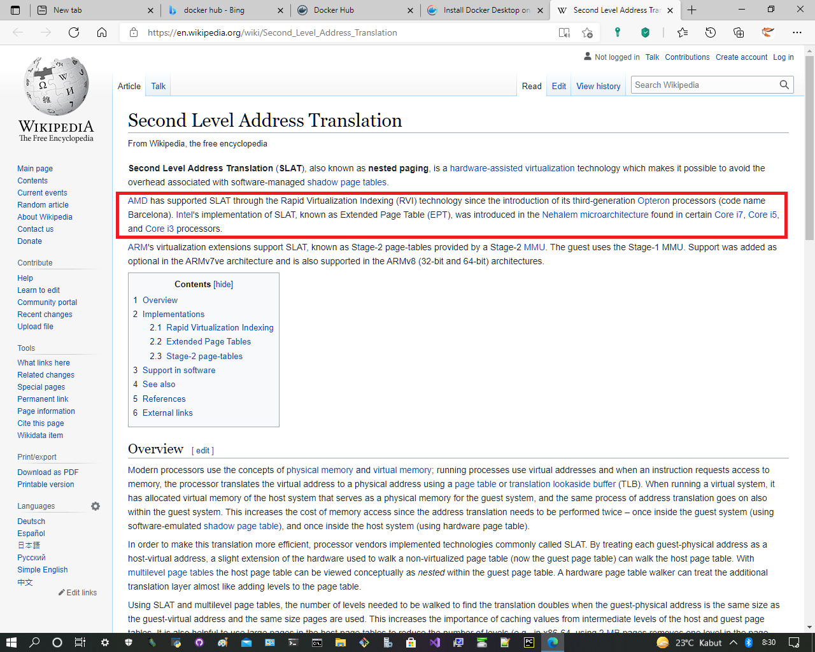815x652 pixels.
Task: Click the browser Back arrow
Action: point(18,32)
